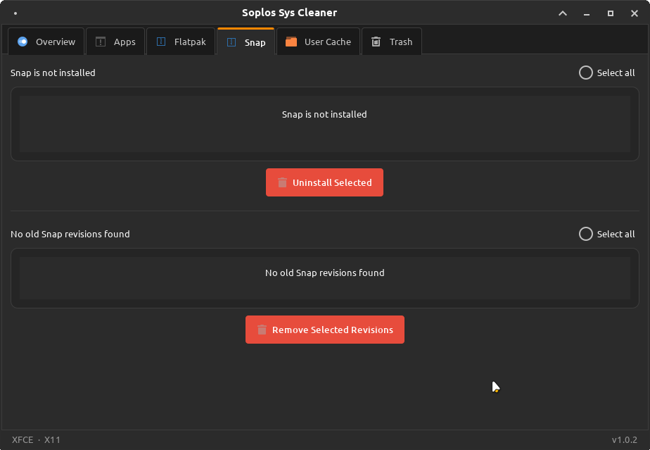
Task: Click the Flatpak tab package icon
Action: click(x=161, y=42)
